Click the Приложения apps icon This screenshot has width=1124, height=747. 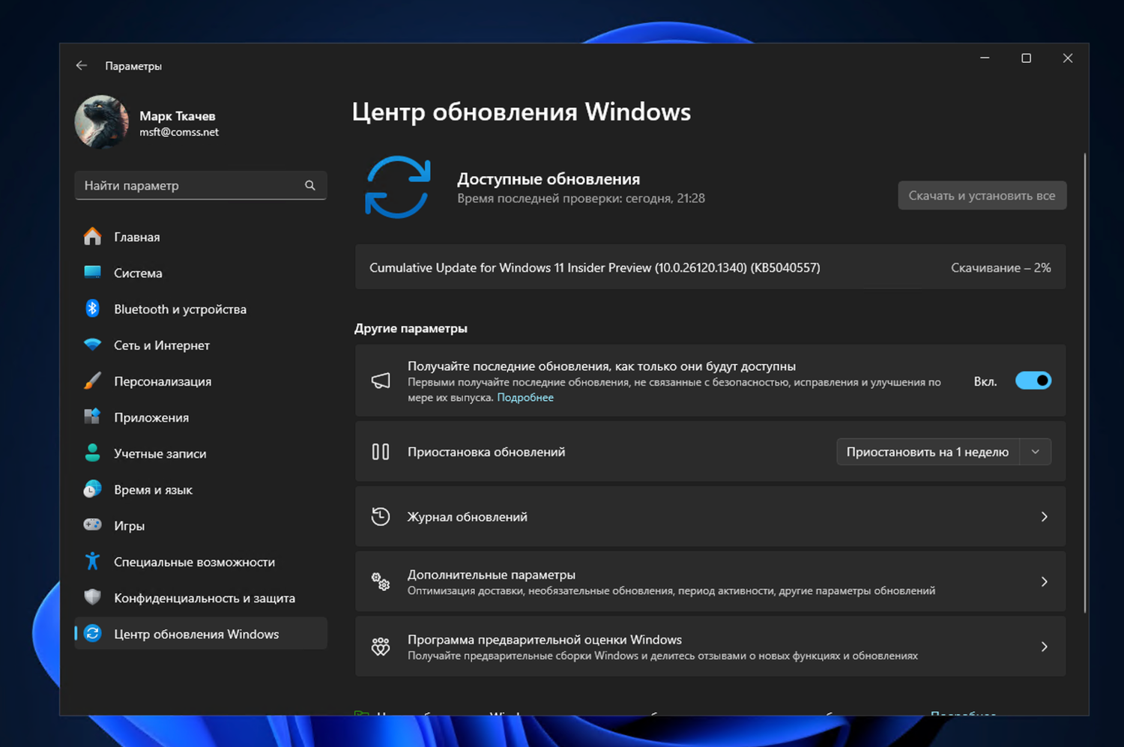click(x=92, y=417)
